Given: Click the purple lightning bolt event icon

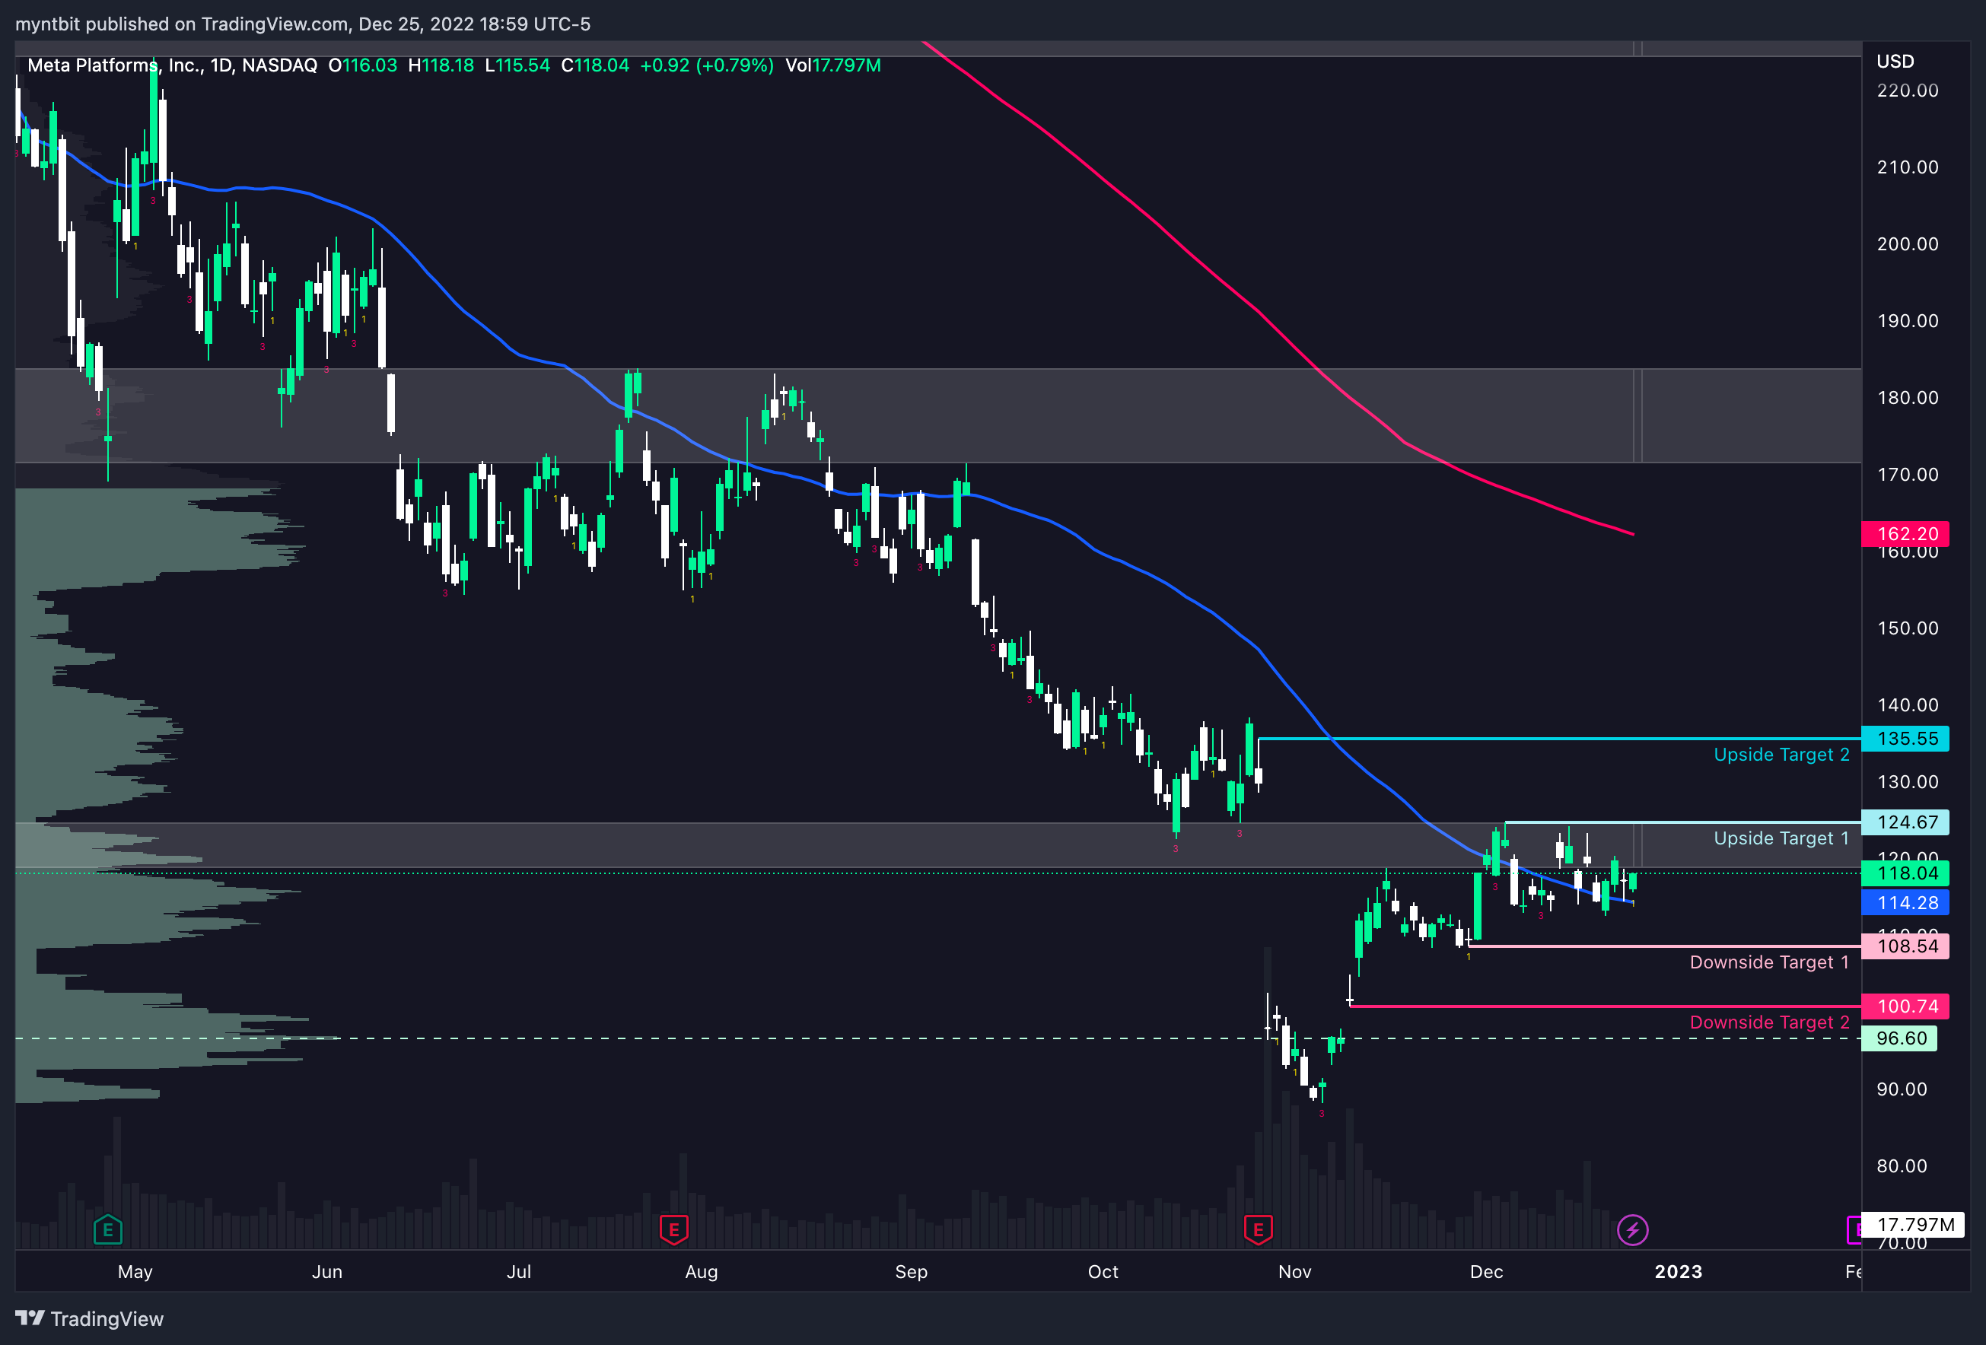Looking at the screenshot, I should pos(1632,1229).
